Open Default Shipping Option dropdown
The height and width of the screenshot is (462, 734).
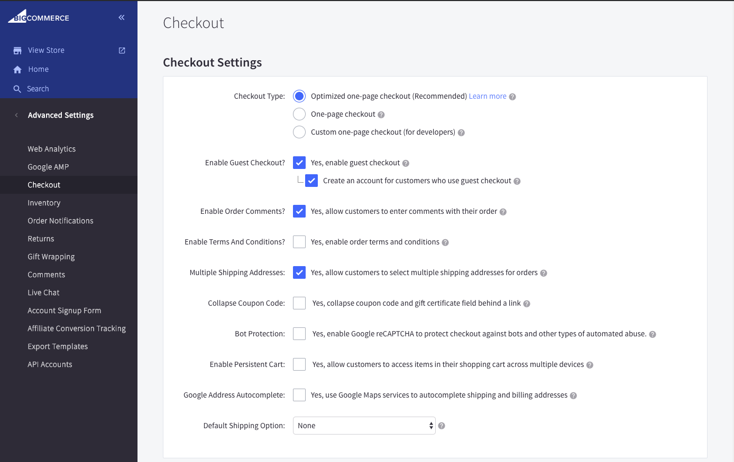coord(364,426)
